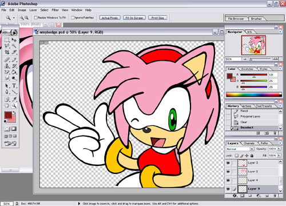
Task: Switch to the Swatches tab
Action: coord(247,69)
